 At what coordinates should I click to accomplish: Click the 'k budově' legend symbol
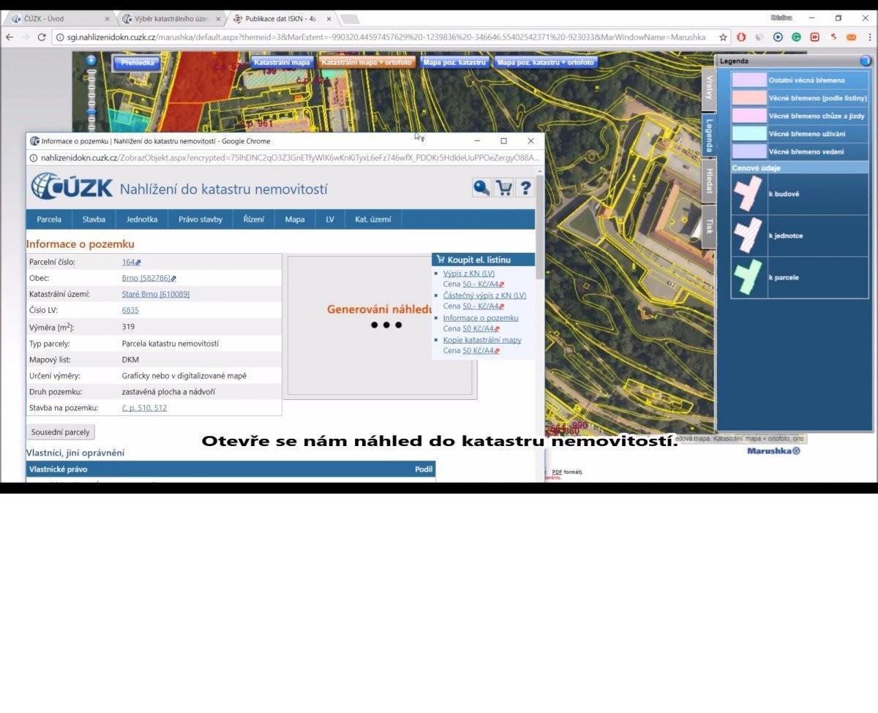pos(748,194)
